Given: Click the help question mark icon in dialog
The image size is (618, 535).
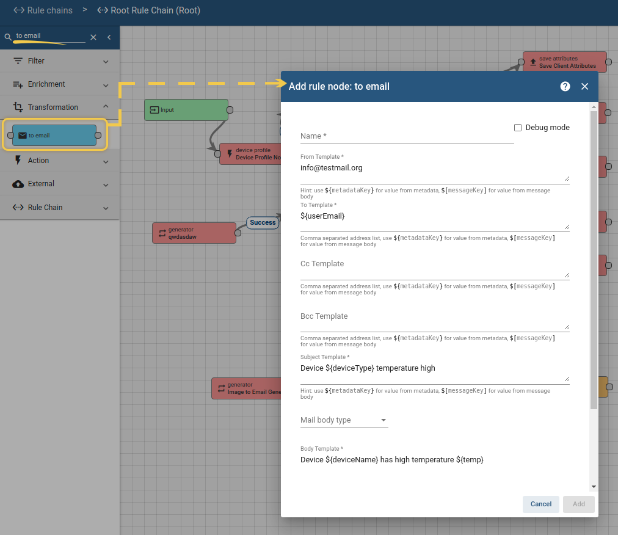Looking at the screenshot, I should pyautogui.click(x=565, y=86).
